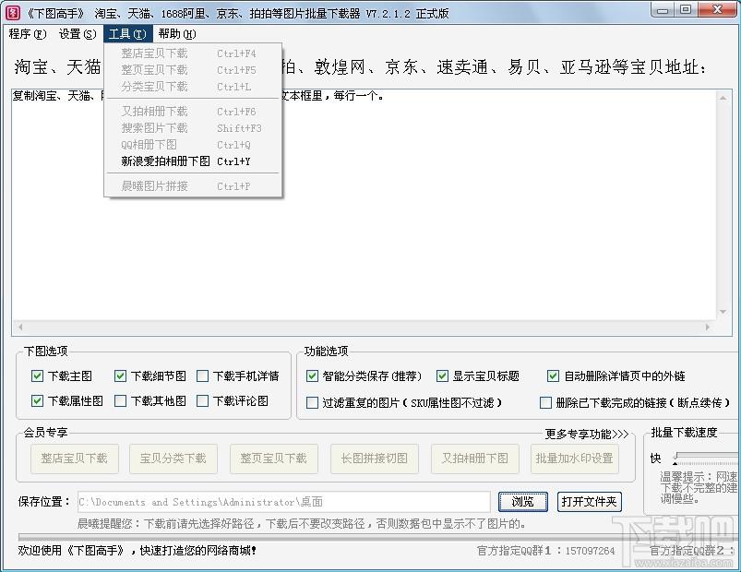Open the 程序(F) menu

click(28, 34)
